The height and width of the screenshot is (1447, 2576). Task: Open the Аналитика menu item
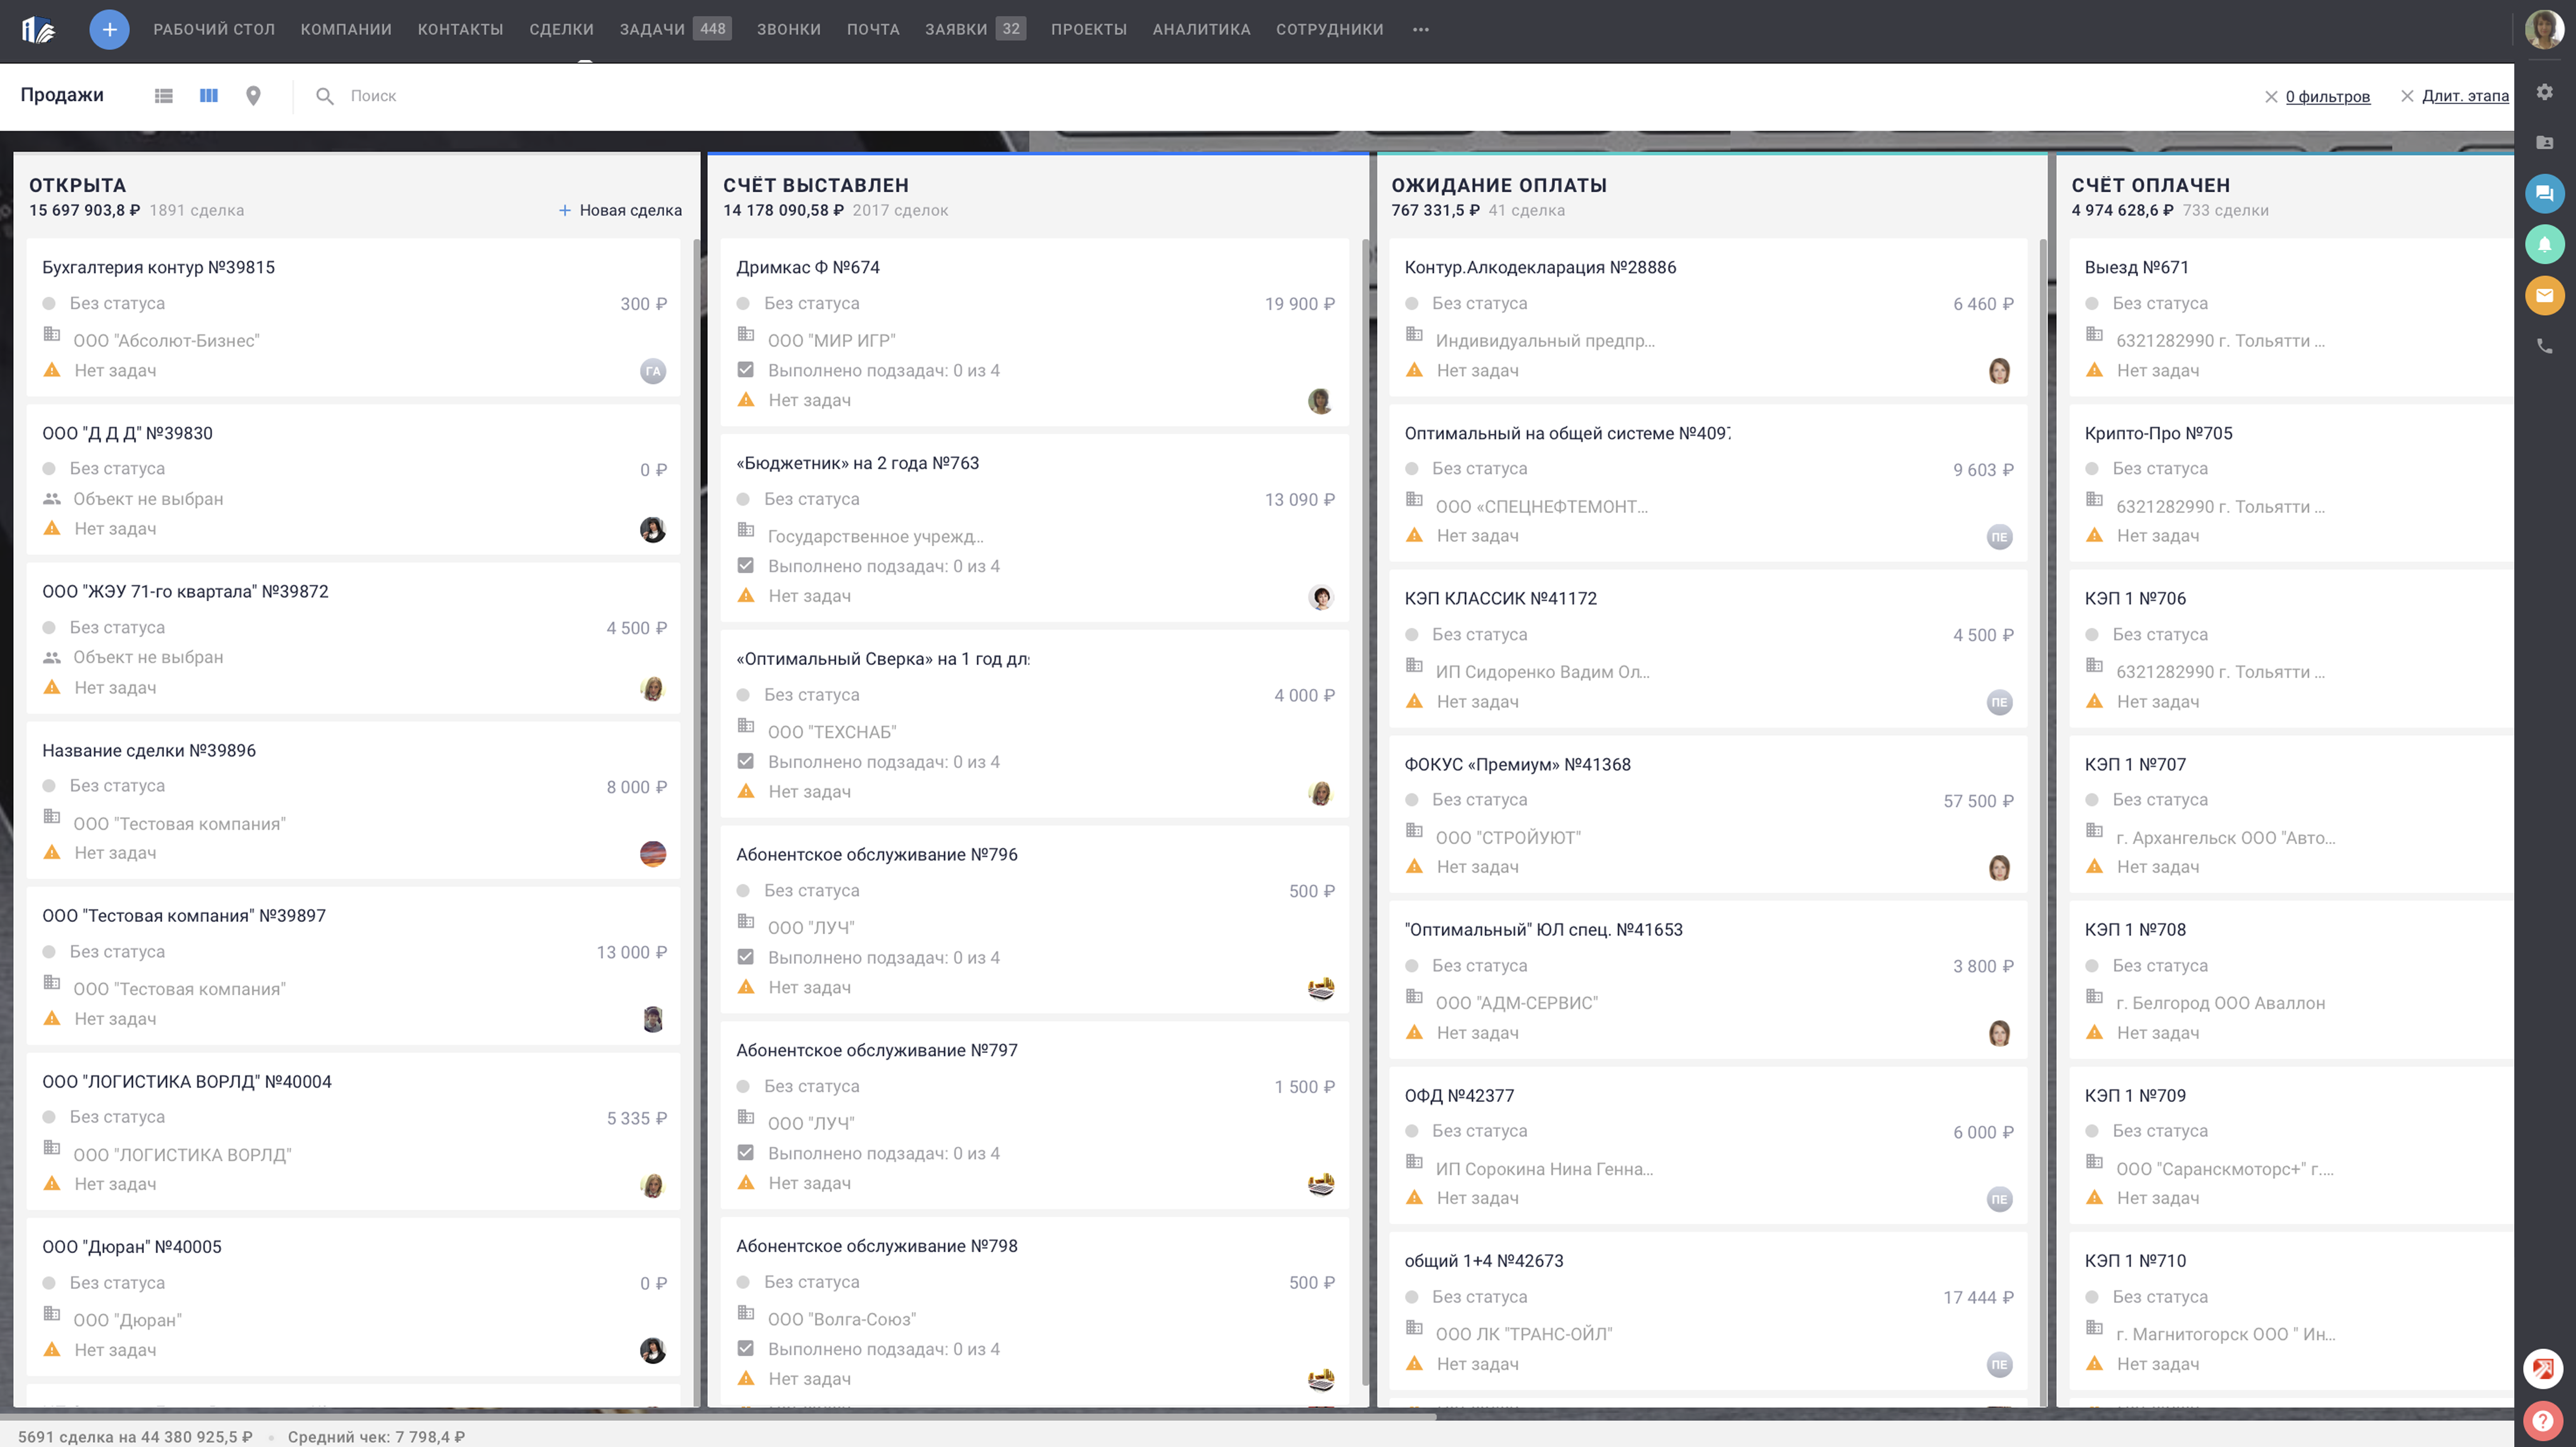1201,29
